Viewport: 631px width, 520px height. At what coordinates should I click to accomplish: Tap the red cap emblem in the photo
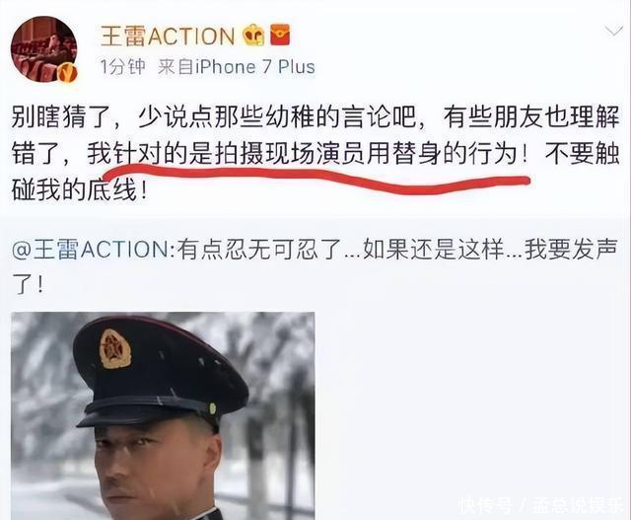click(x=114, y=349)
